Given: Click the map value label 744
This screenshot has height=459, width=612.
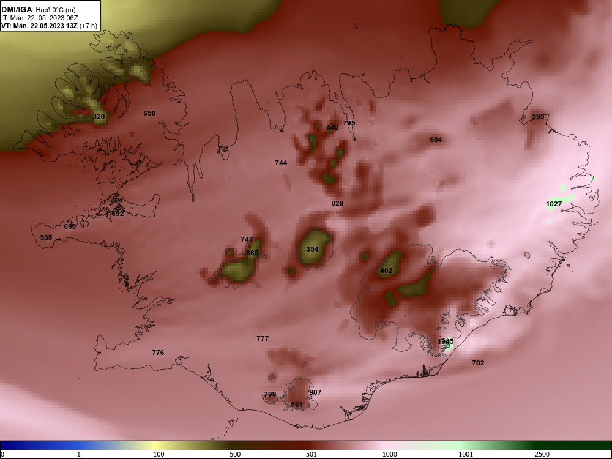Looking at the screenshot, I should point(281,163).
